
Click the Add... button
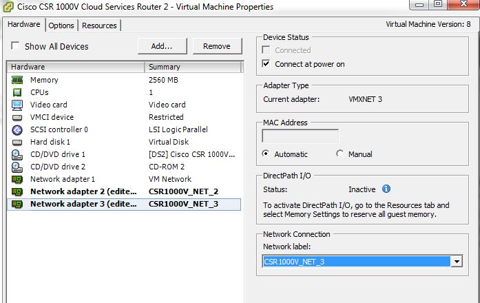pos(162,46)
